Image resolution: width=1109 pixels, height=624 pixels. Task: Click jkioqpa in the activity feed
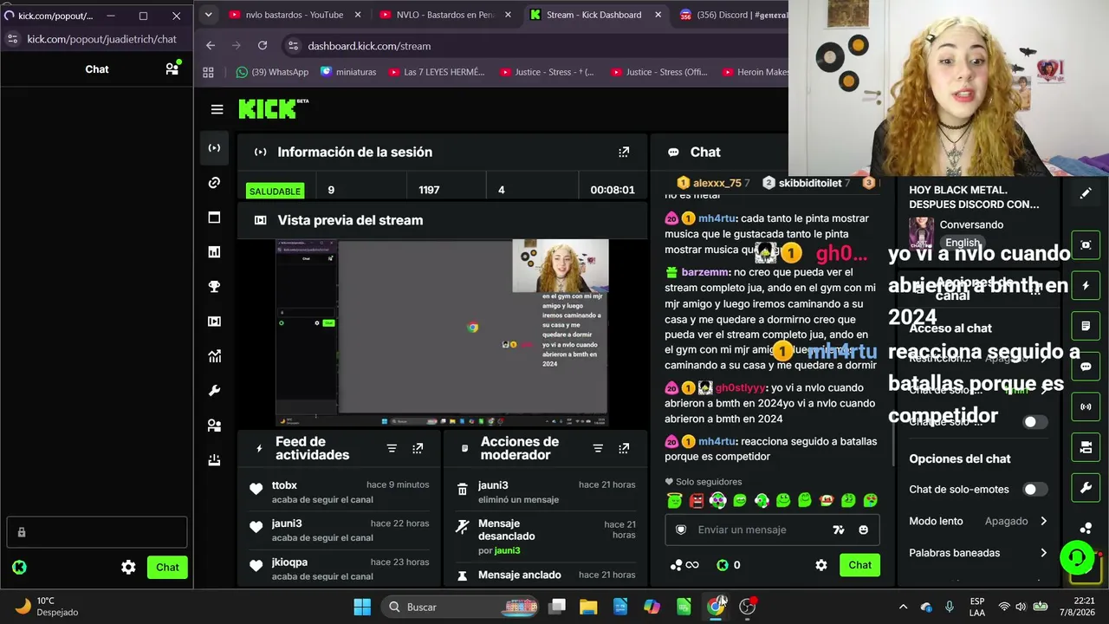coord(289,562)
